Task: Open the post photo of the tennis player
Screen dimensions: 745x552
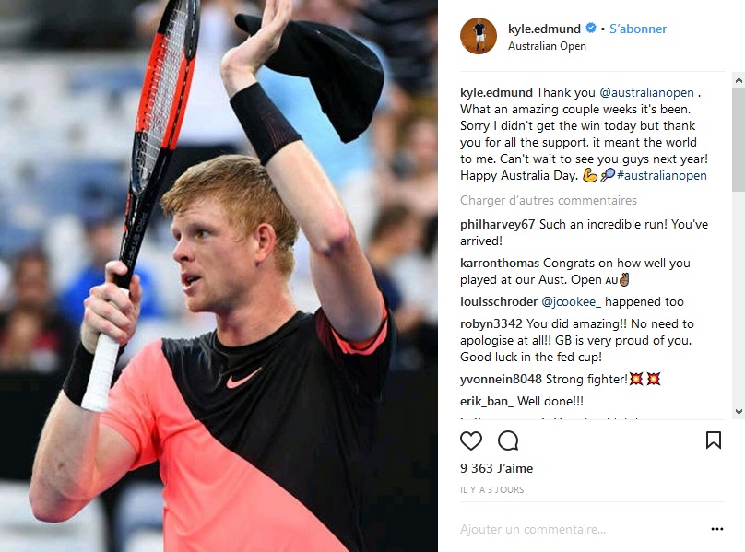Action: [219, 276]
